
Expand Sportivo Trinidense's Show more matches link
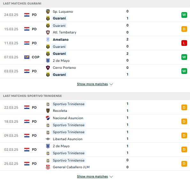coord(92,177)
